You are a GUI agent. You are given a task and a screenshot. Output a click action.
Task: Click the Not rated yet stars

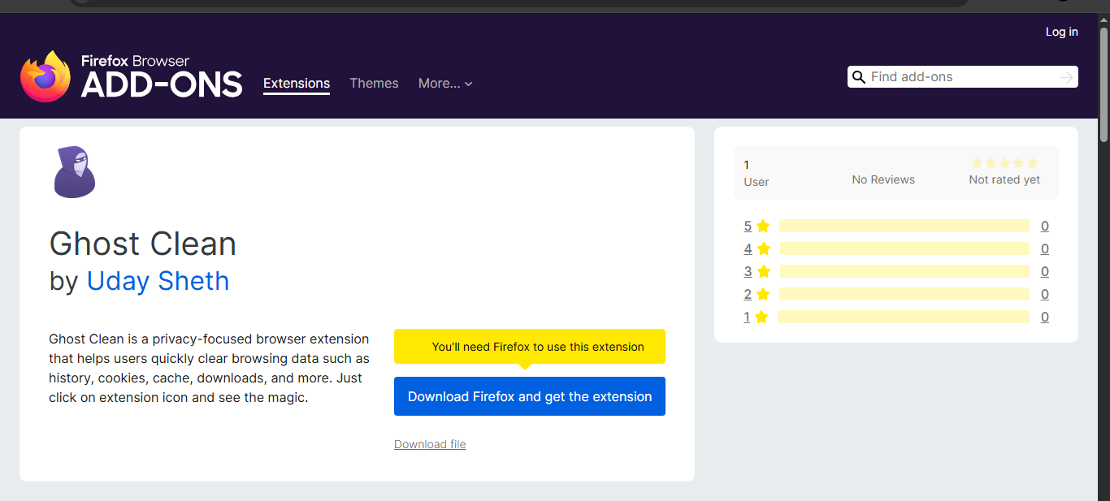coord(1004,163)
